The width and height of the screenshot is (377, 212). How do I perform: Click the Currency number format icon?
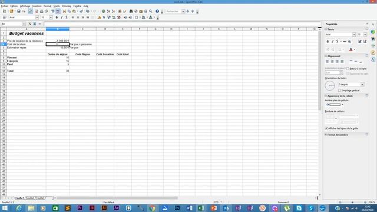[x=99, y=17]
